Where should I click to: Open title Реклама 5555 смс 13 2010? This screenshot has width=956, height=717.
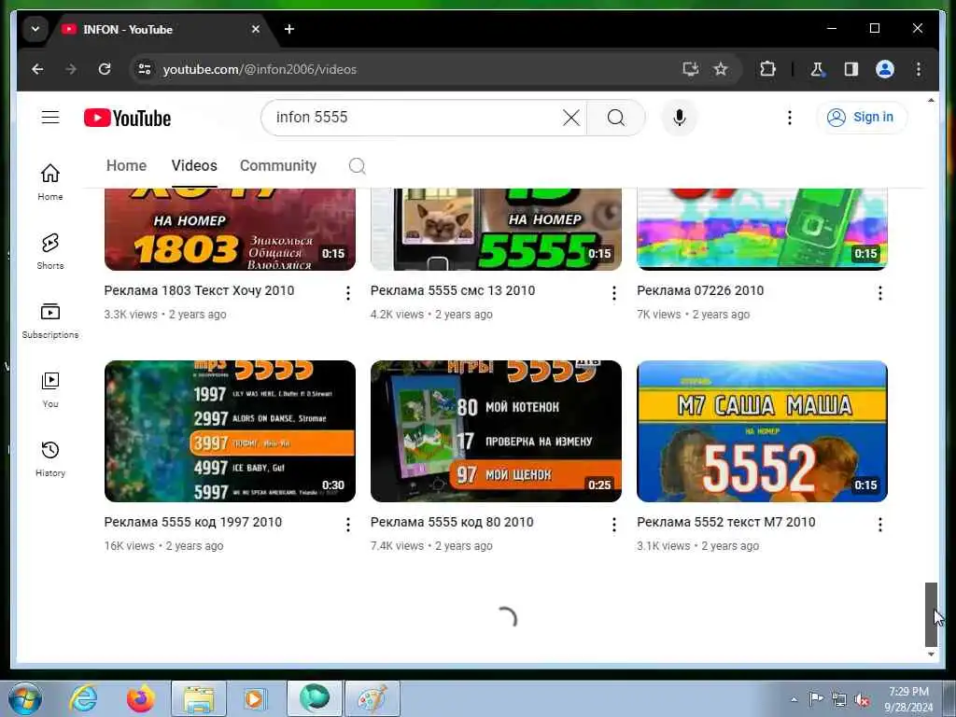pyautogui.click(x=453, y=290)
